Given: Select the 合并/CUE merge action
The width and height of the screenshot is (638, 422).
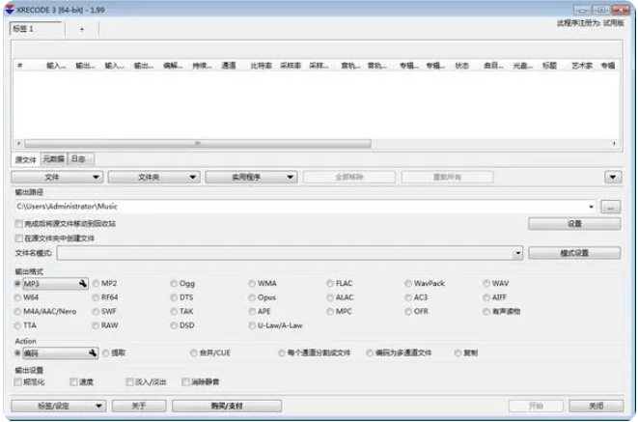Looking at the screenshot, I should click(x=194, y=352).
